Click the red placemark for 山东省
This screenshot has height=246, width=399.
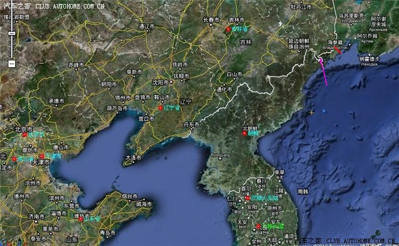(x=81, y=219)
